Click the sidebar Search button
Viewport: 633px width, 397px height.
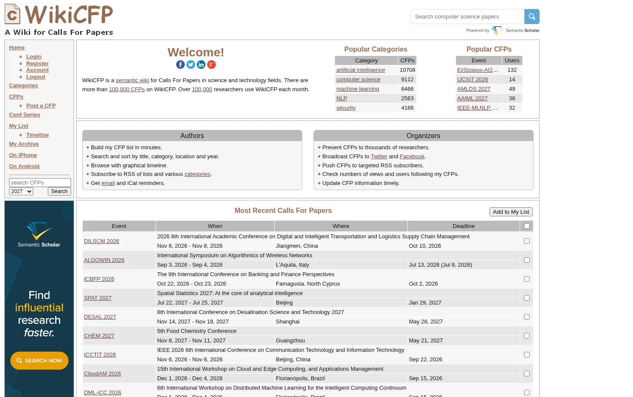pos(59,191)
